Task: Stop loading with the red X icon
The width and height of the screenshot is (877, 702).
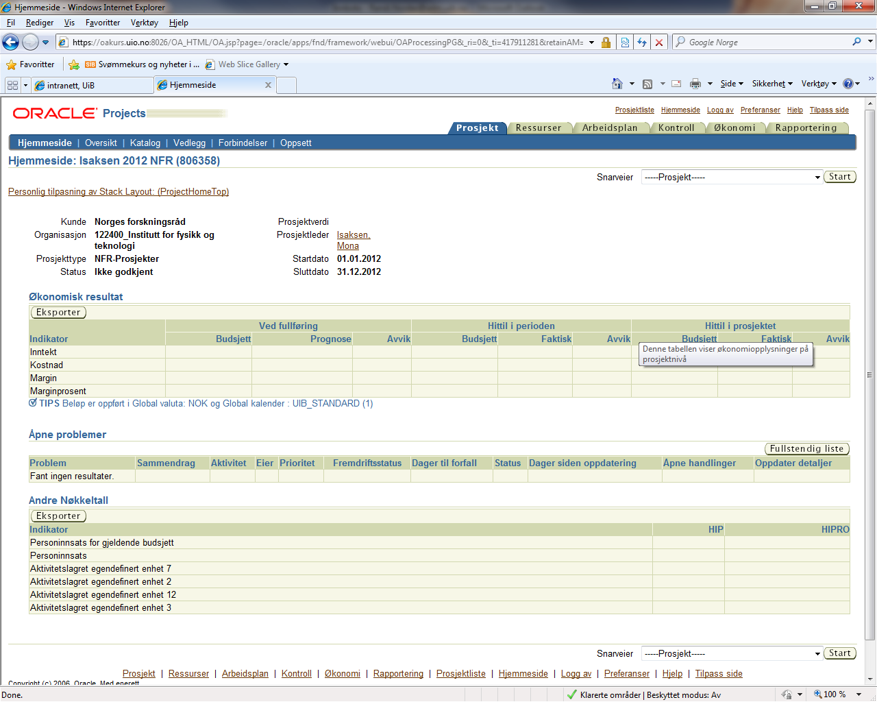Action: coord(659,43)
